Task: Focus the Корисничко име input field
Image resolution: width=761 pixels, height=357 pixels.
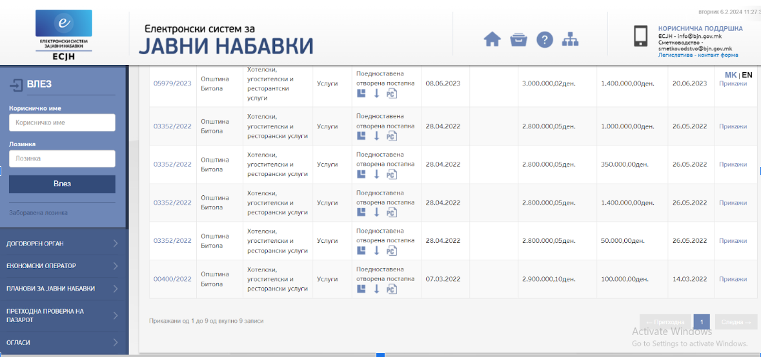Action: click(62, 122)
